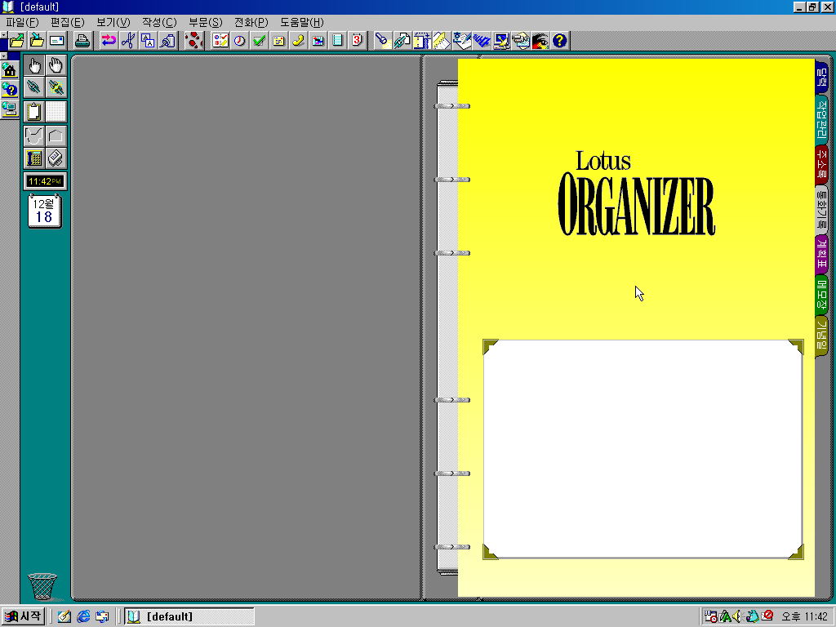Click the numbered checklist toolbar icon

pos(220,41)
